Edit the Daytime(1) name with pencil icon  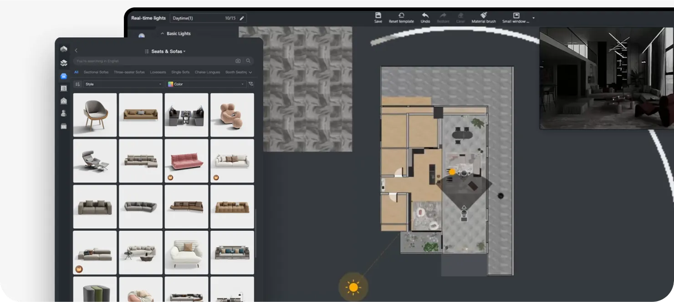(x=242, y=18)
